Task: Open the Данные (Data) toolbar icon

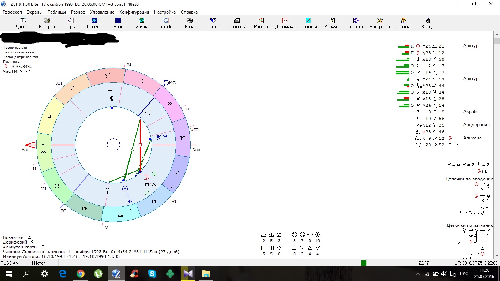Action: pos(23,23)
